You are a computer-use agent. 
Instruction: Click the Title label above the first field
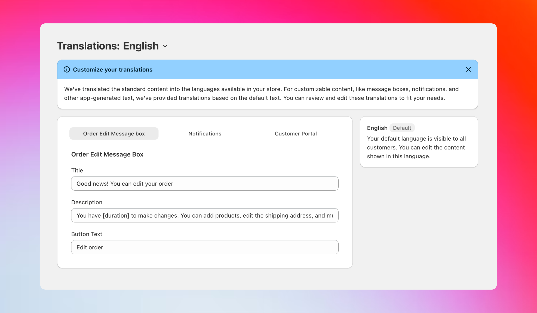click(x=77, y=170)
